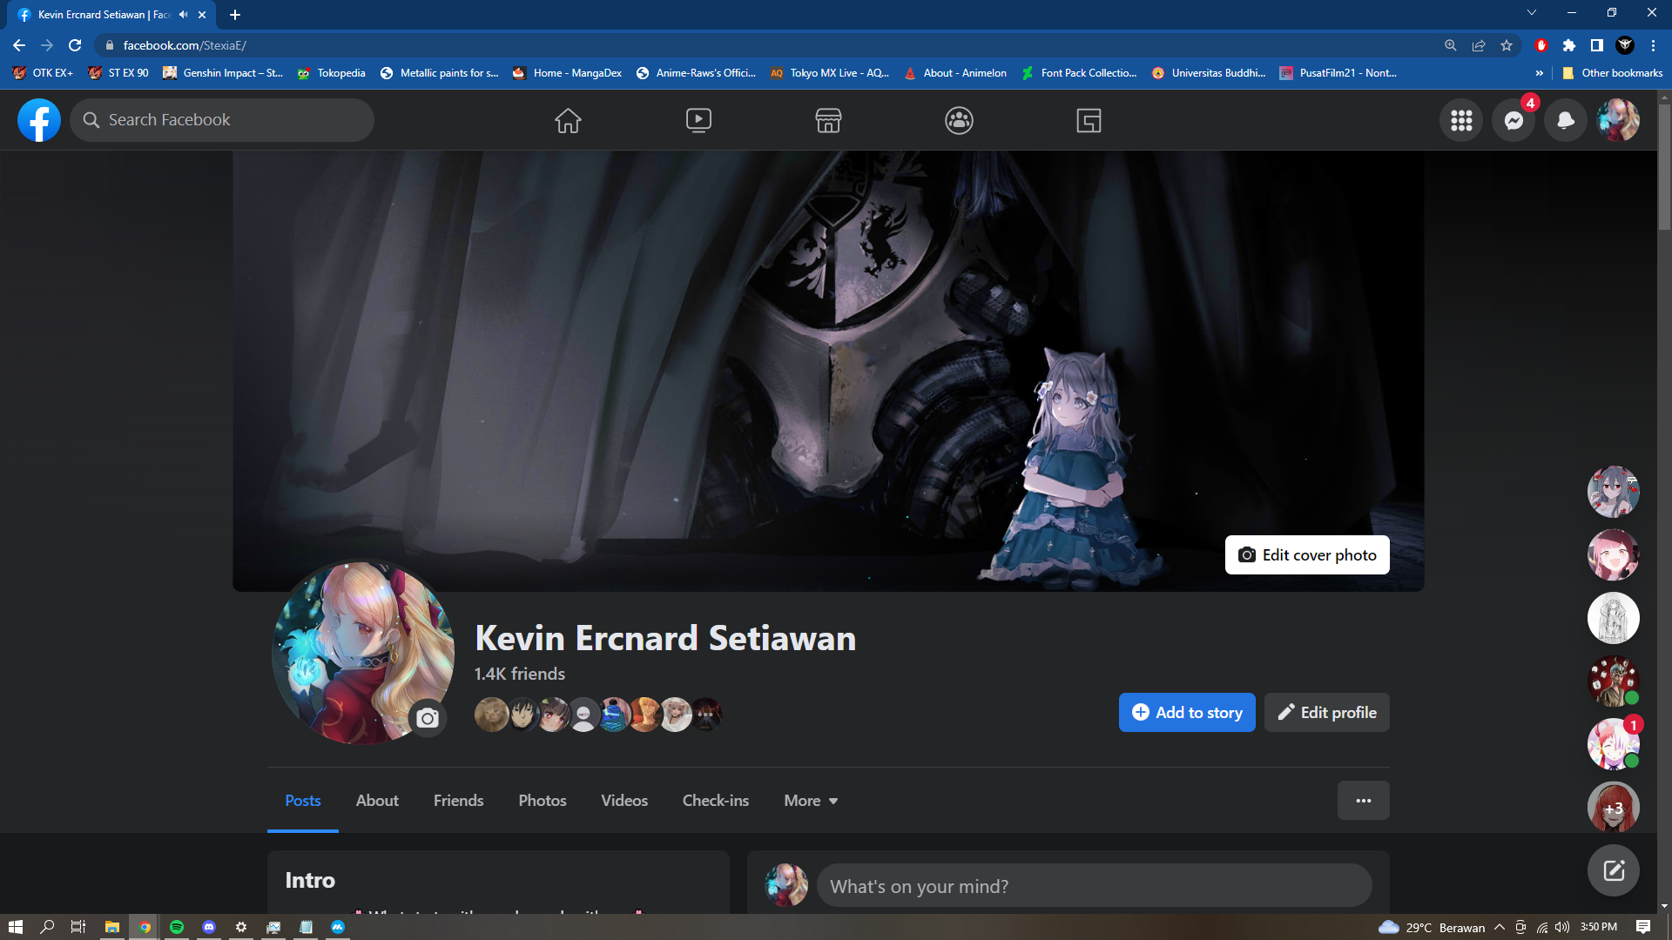Click the What's on your mind box
The height and width of the screenshot is (940, 1672).
[1094, 886]
